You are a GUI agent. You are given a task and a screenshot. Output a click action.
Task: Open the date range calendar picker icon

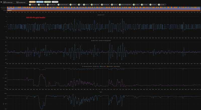1,2
